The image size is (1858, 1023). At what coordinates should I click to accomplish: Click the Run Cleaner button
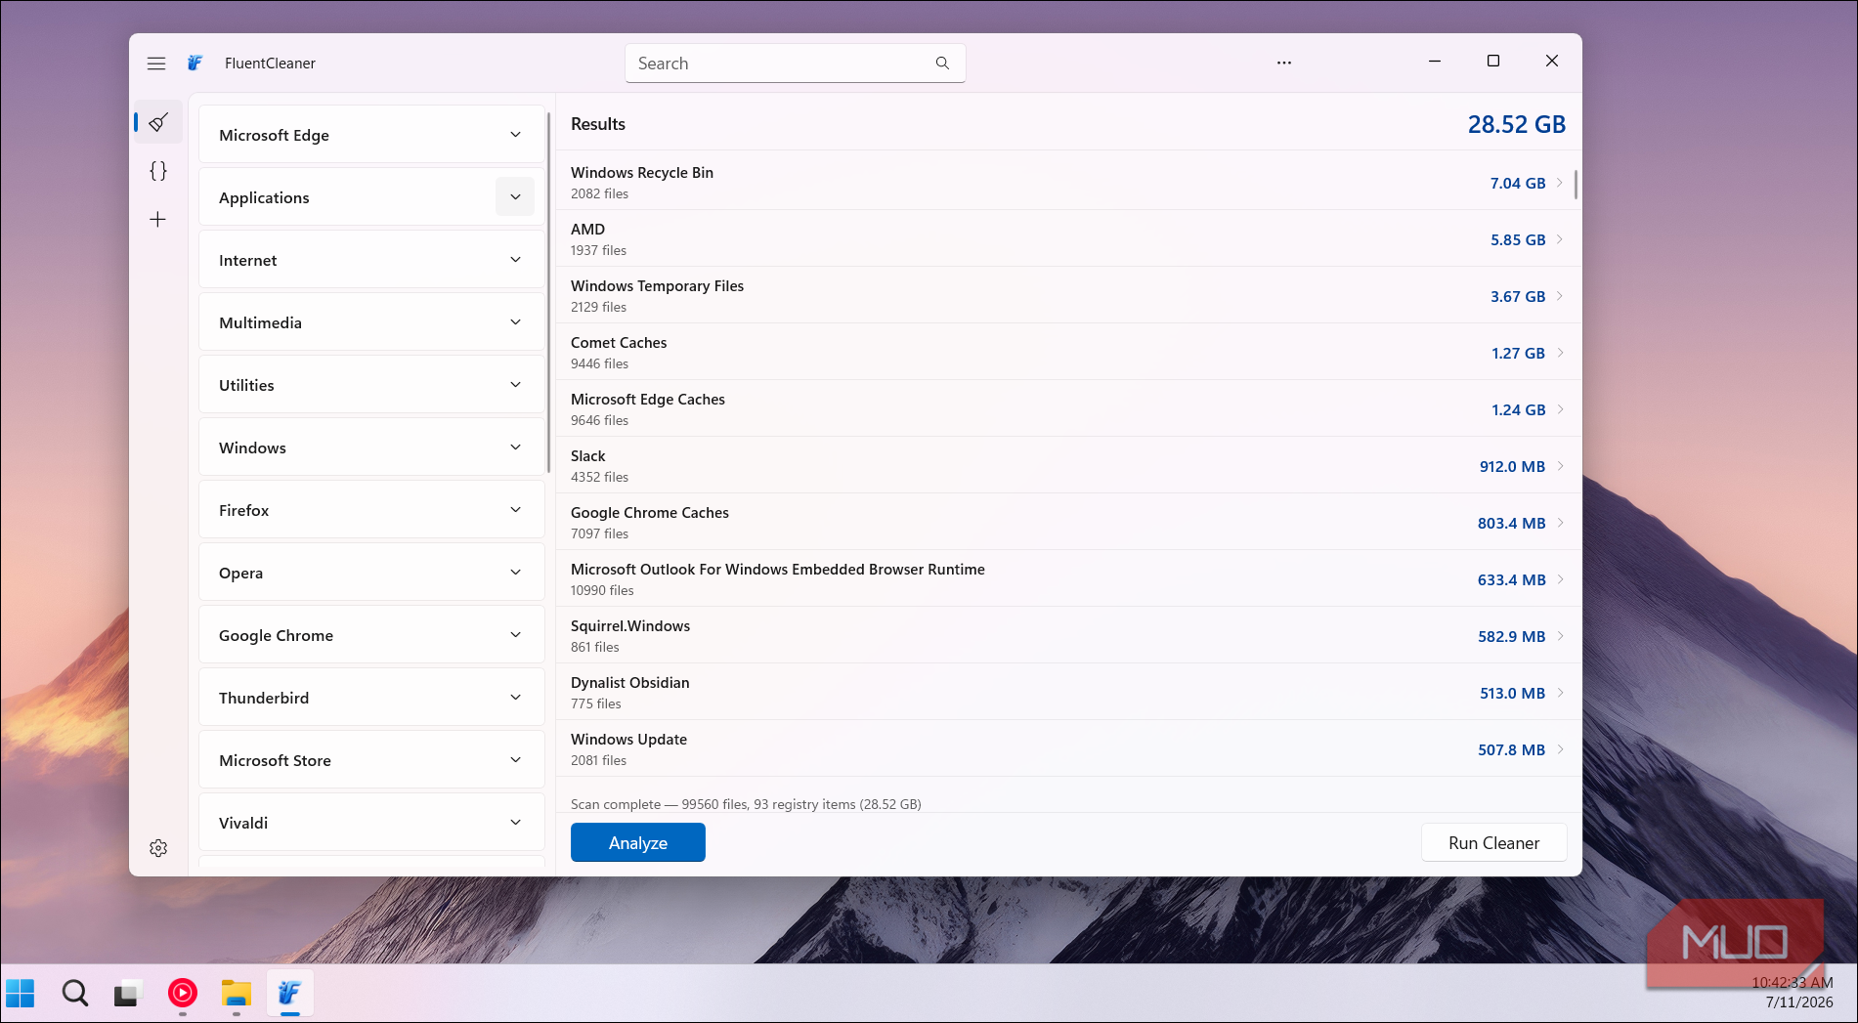click(1493, 843)
